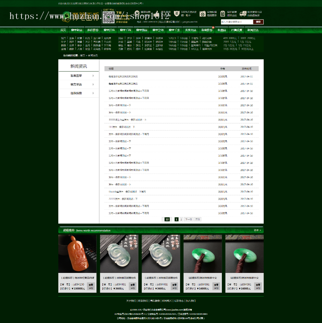Select the 花鸟鱼 pendant category

coord(97,49)
